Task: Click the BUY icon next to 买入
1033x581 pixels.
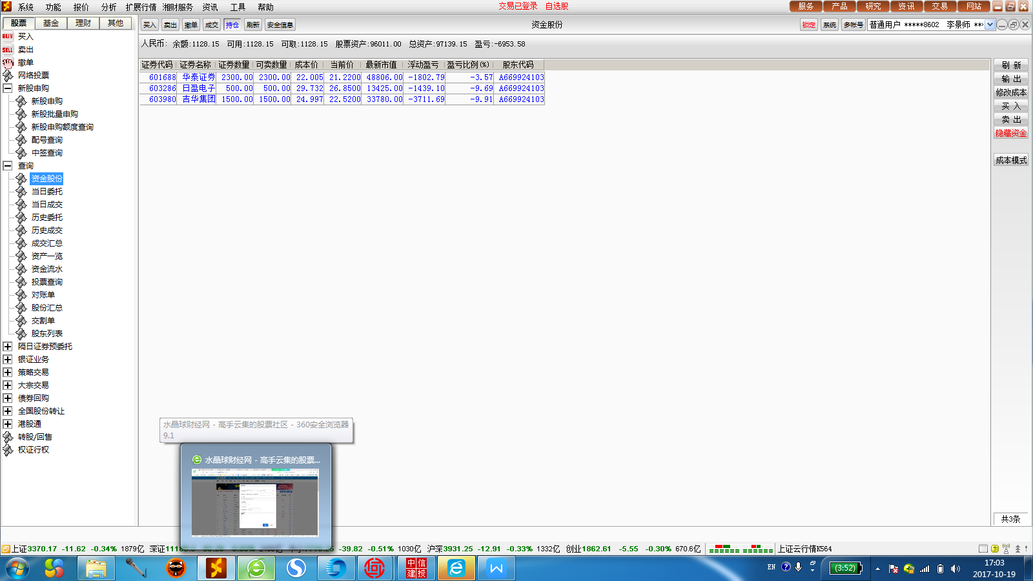Action: coord(8,37)
